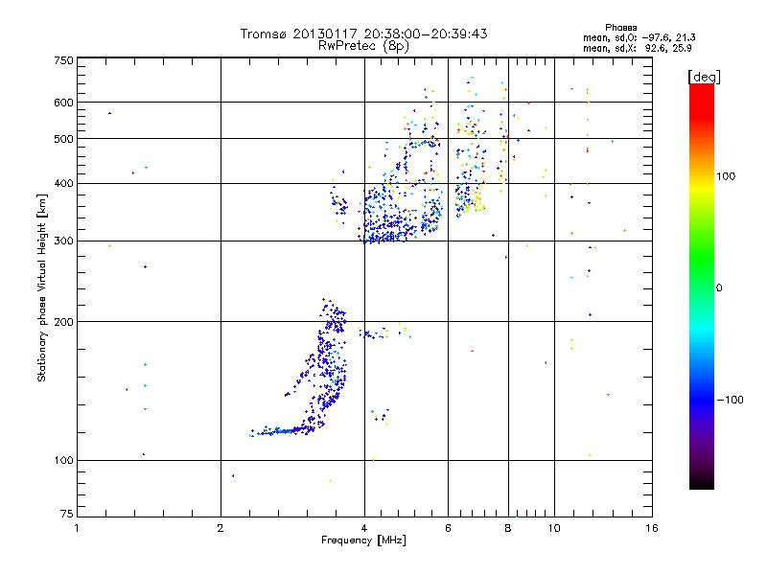Click the colorbar tick label '0'
This screenshot has height=575, width=767.
tap(719, 288)
